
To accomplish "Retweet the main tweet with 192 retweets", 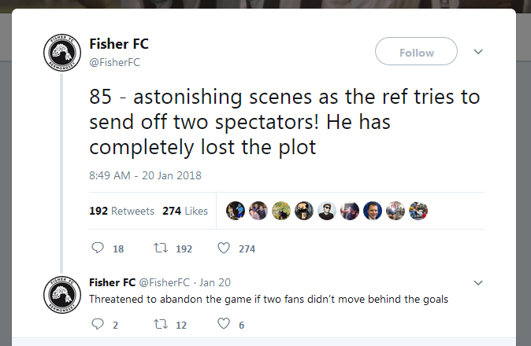I will click(x=160, y=248).
